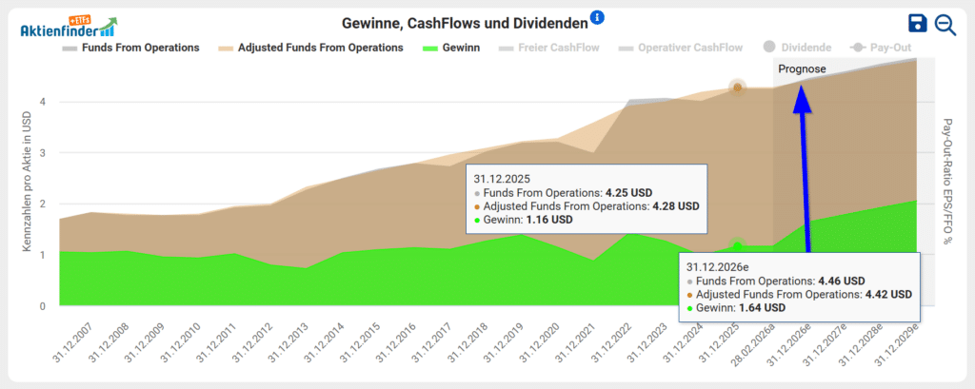The width and height of the screenshot is (975, 389).
Task: Click the 31.12.2026e forecast tooltip
Action: pyautogui.click(x=798, y=287)
